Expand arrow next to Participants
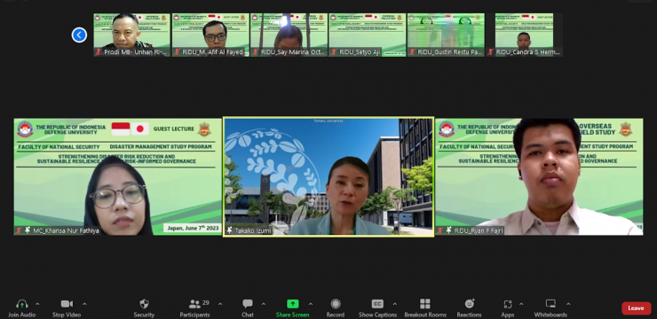 point(220,304)
